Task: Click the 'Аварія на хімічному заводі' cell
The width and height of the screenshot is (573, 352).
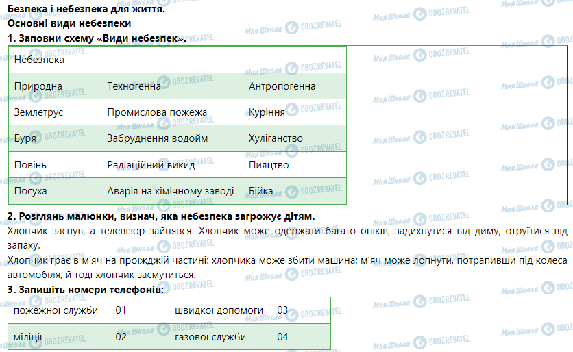Action: click(172, 191)
